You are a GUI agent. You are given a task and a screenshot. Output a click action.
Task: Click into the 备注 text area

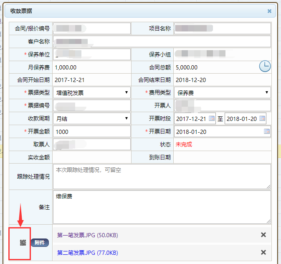[162, 207]
